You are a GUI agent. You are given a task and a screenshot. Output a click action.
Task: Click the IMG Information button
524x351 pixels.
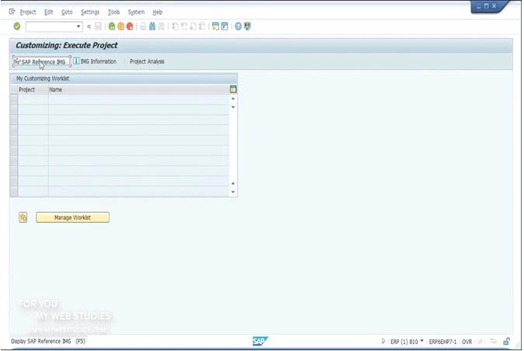[95, 61]
